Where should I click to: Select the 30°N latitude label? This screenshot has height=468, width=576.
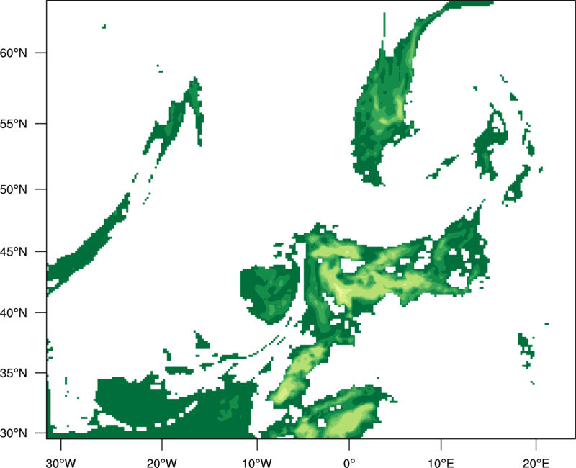(14, 433)
